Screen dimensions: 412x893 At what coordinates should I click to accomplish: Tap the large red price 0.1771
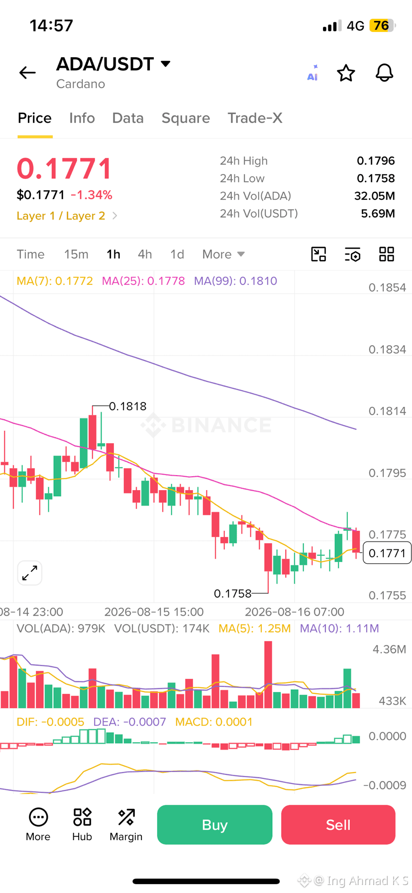65,168
